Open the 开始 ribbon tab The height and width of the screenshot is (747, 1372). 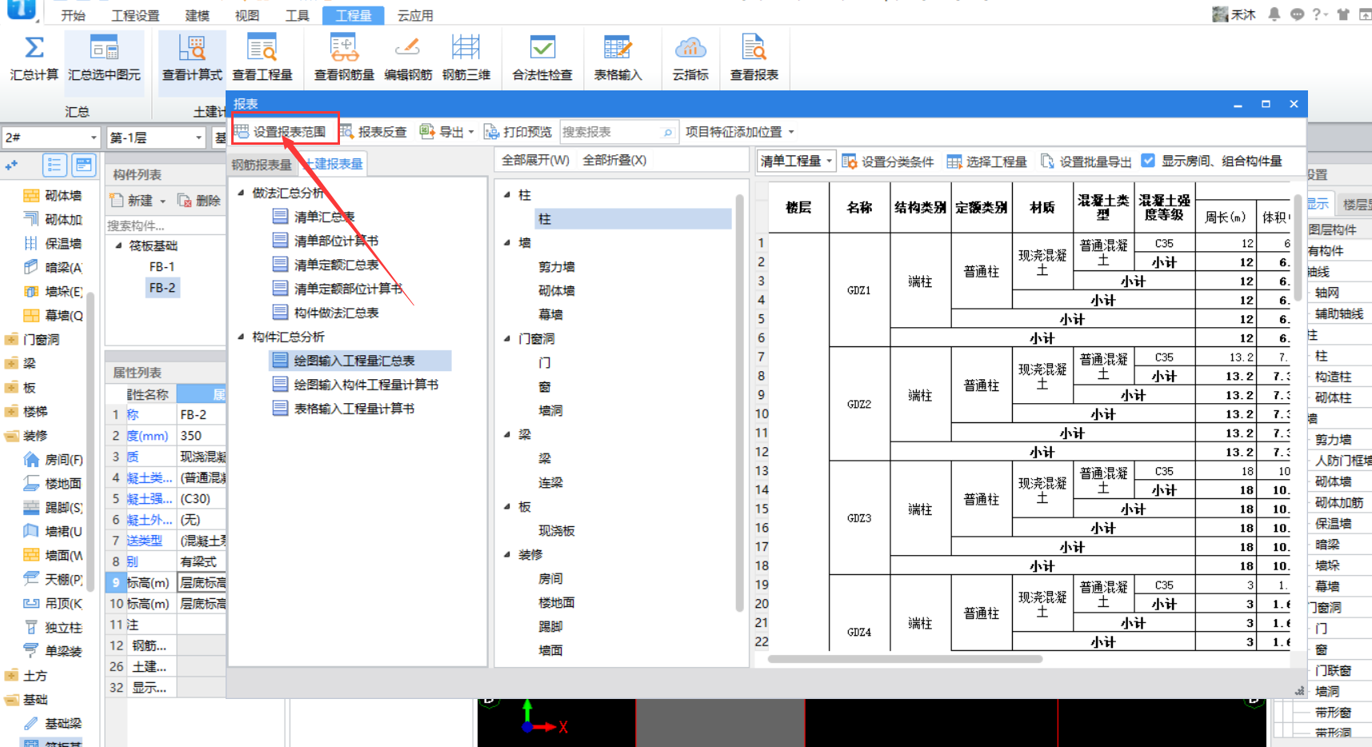pos(73,15)
